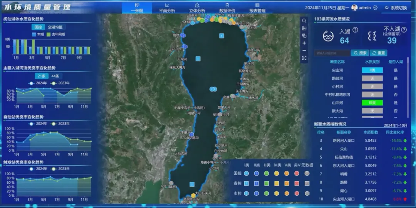
Task: Click the hexagon marker beside 路岐 label
Action: coord(183,36)
